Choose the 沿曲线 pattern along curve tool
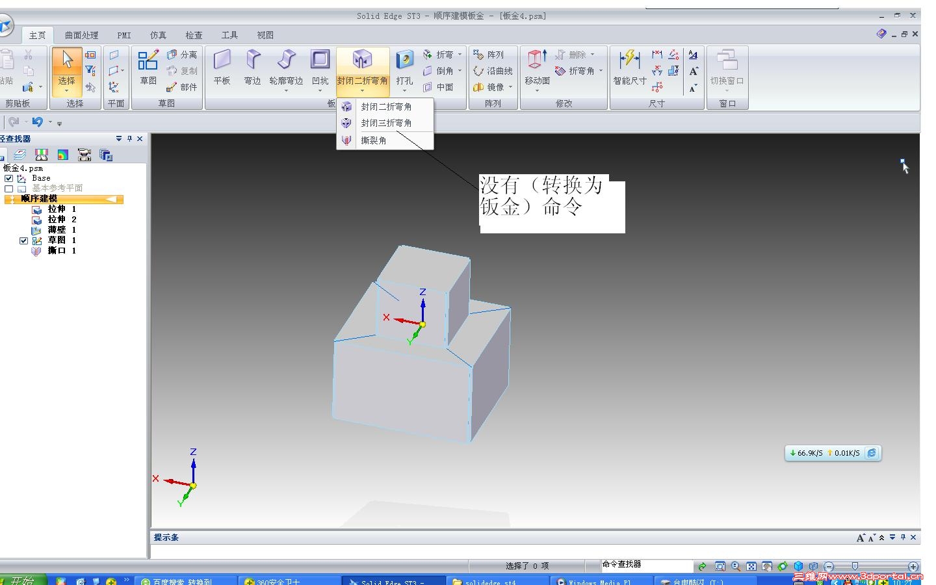The width and height of the screenshot is (936, 585). pos(493,71)
